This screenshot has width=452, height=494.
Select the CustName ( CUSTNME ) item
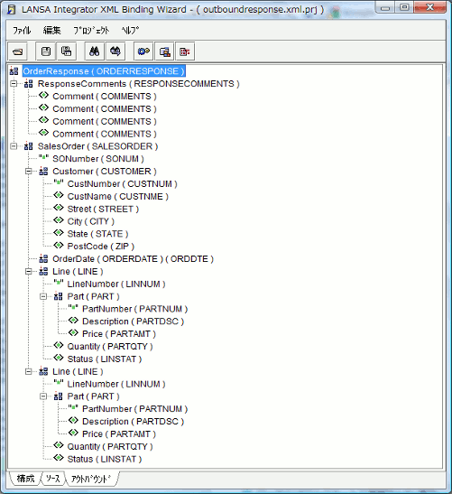click(x=117, y=196)
